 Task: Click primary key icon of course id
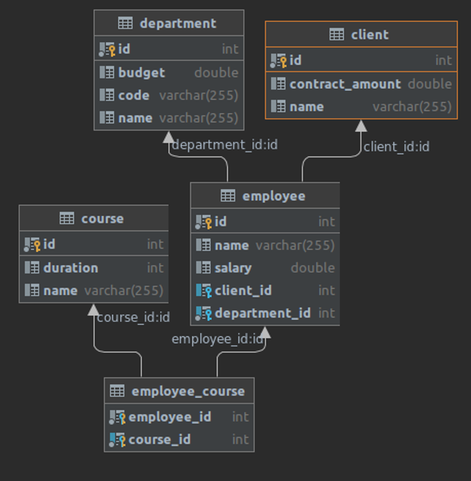click(x=32, y=244)
